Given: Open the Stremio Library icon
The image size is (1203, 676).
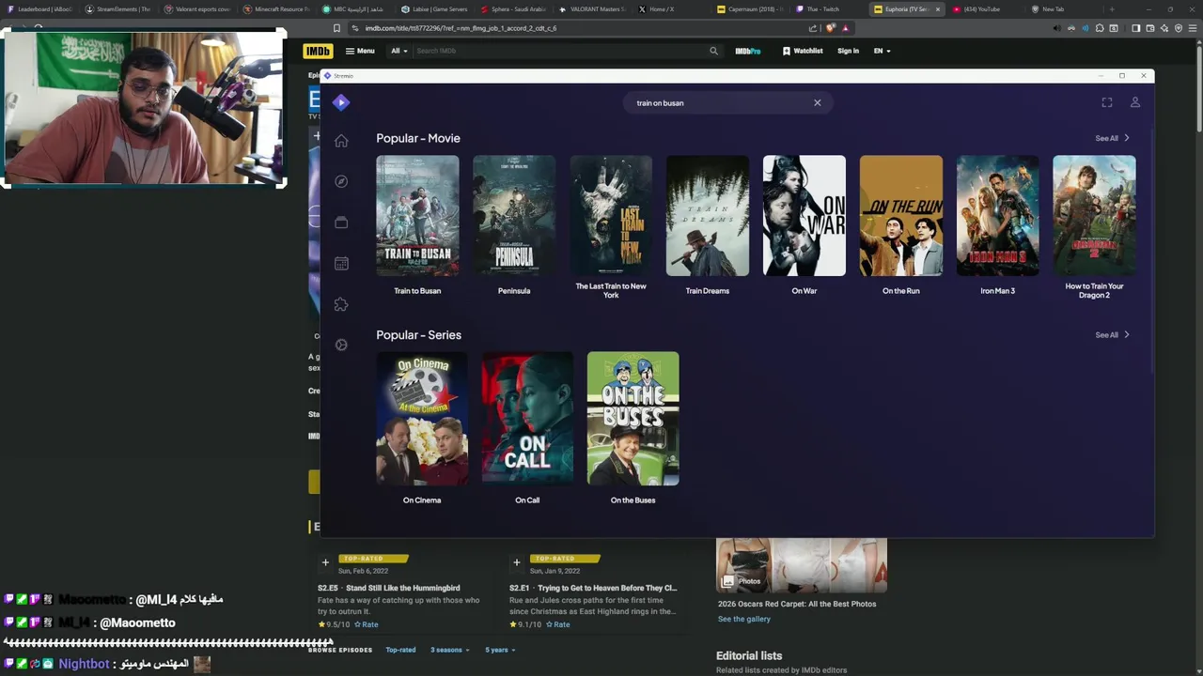Looking at the screenshot, I should [341, 223].
